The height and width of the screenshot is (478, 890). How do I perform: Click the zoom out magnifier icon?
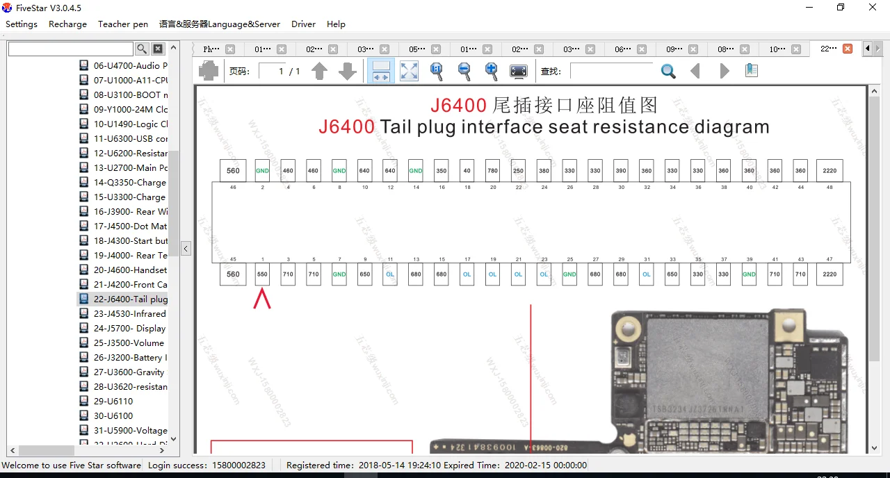pos(464,71)
